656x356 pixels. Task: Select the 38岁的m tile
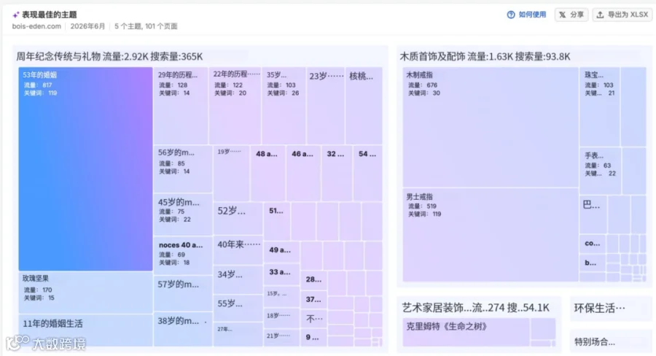point(183,329)
